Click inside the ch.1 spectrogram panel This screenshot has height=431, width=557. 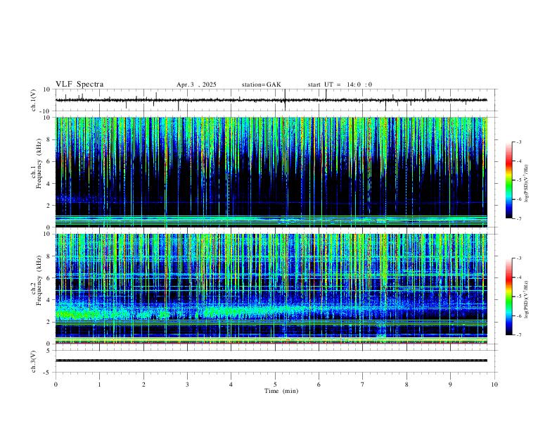click(x=271, y=172)
